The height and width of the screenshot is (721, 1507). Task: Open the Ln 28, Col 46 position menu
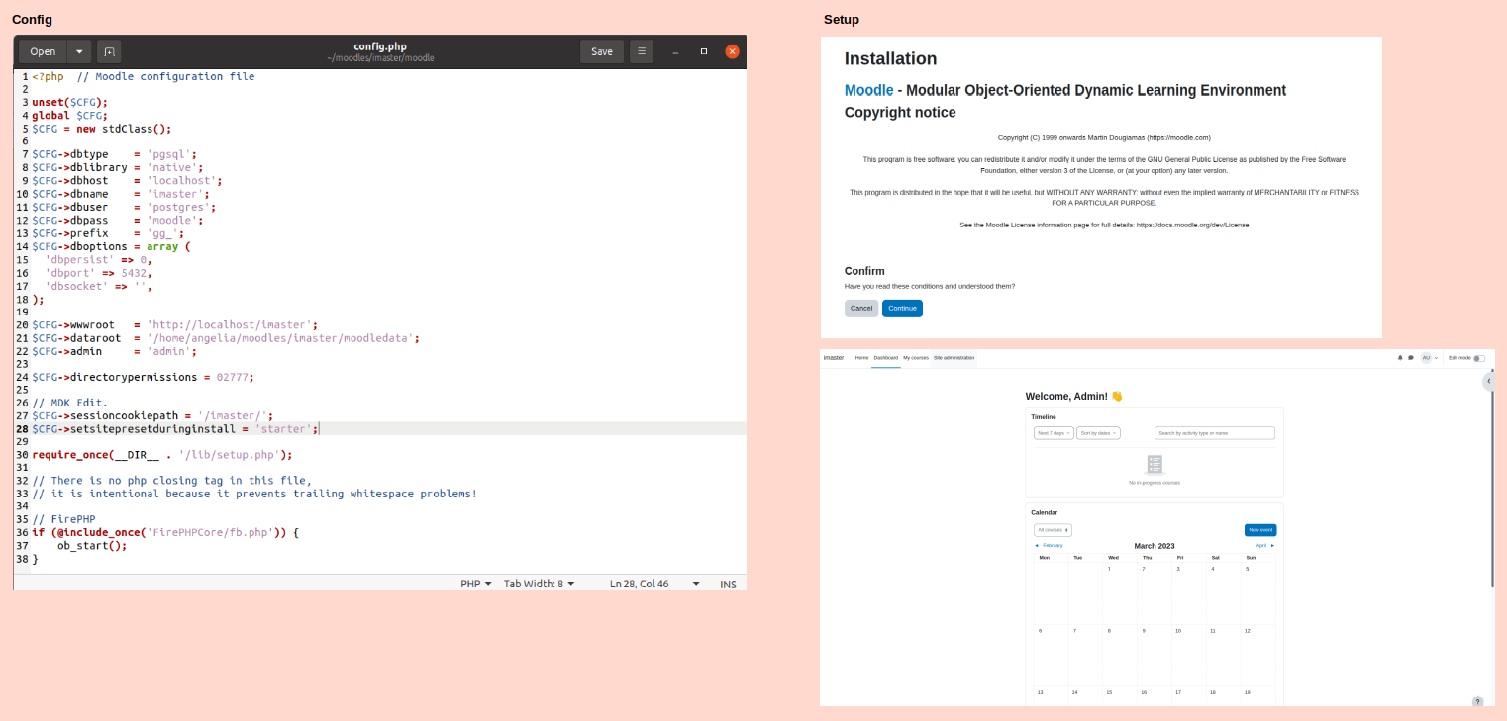click(654, 584)
